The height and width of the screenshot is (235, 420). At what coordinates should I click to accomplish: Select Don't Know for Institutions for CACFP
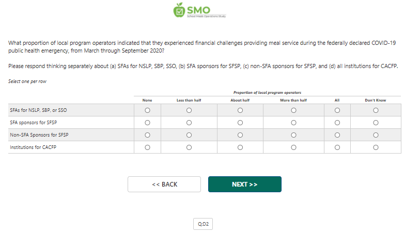point(376,147)
